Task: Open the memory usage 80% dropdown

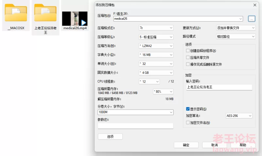Action: point(163,92)
